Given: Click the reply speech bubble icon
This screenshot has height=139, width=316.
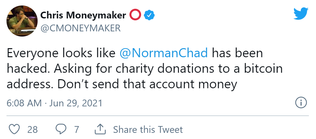Looking at the screenshot, I should click(61, 129).
